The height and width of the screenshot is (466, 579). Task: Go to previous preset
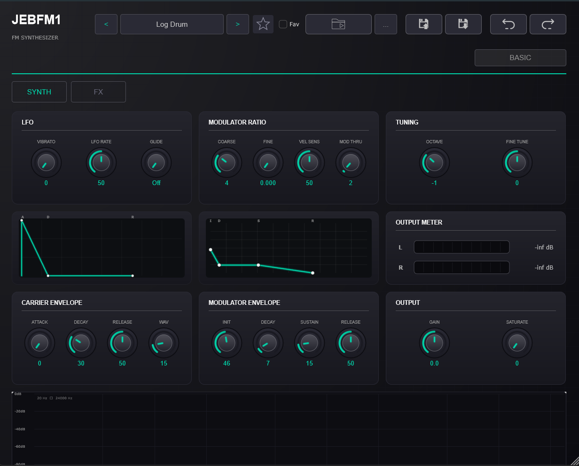tap(106, 24)
